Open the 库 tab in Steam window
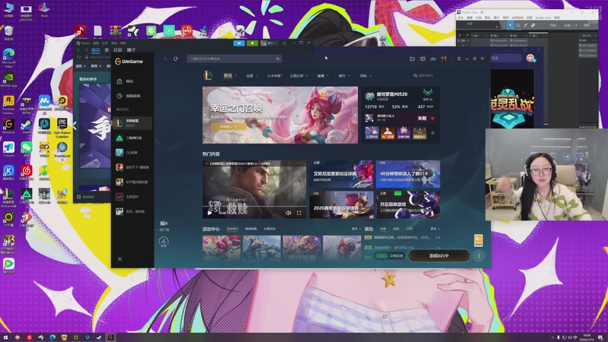The height and width of the screenshot is (342, 608). [x=106, y=50]
